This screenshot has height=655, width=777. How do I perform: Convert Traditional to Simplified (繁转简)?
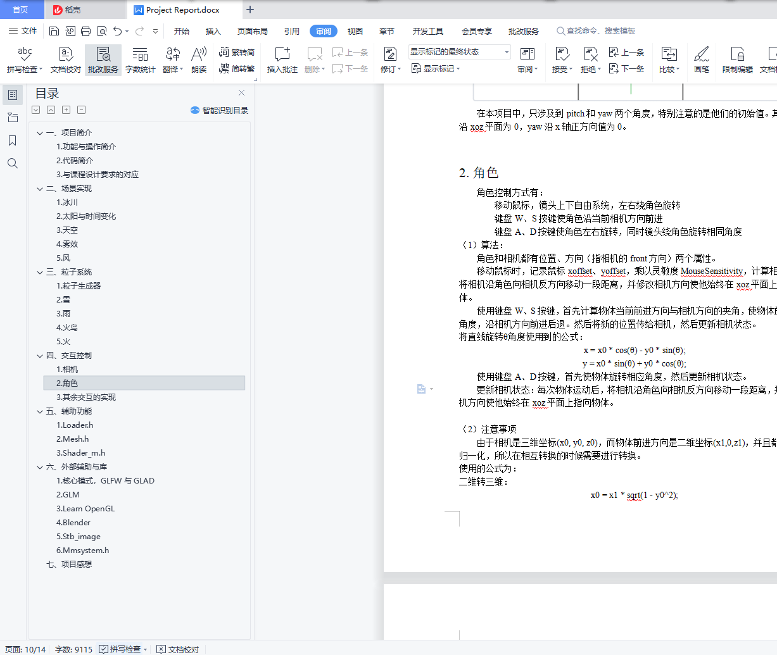pyautogui.click(x=237, y=53)
